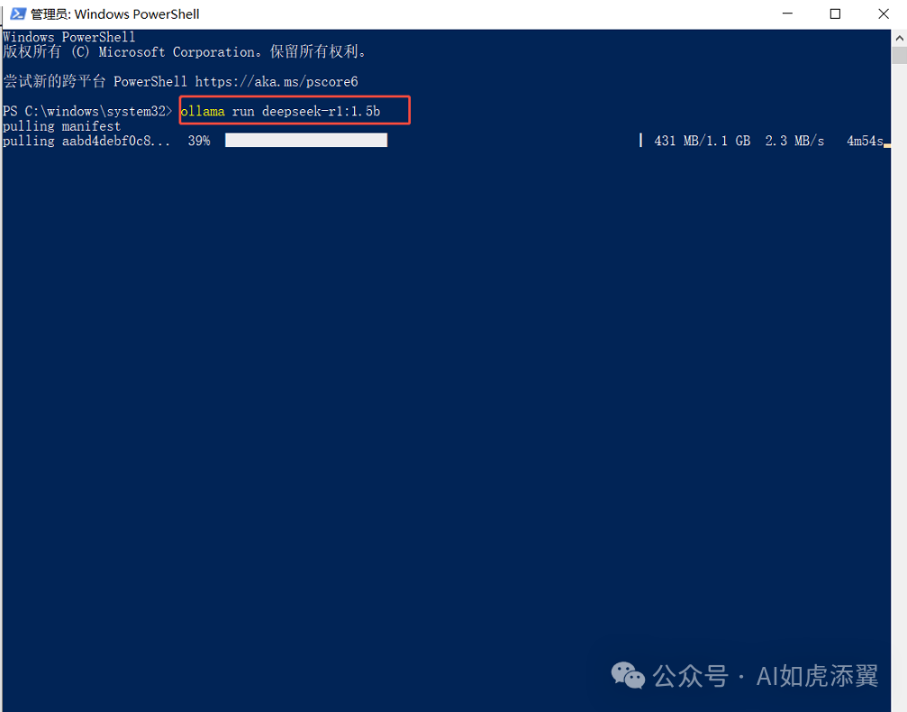Viewport: 907px width, 712px height.
Task: Click the 'ollama run deepseek-r1:1.5b' command text
Action: (280, 111)
